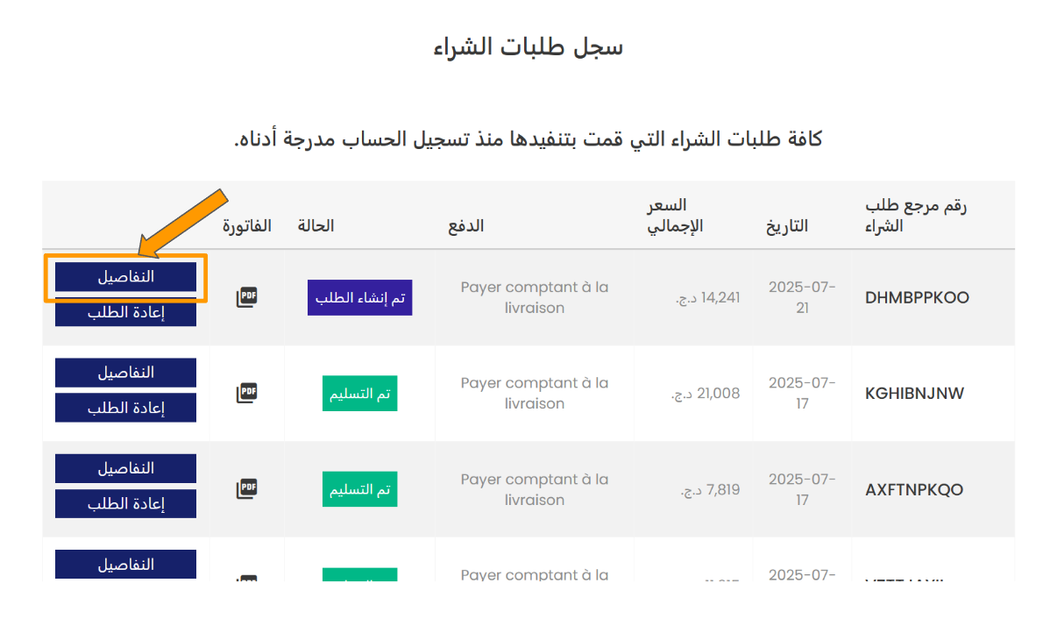Viewport: 1043px width, 633px height.
Task: Select order reference KGHIBNJNW
Action: point(914,393)
